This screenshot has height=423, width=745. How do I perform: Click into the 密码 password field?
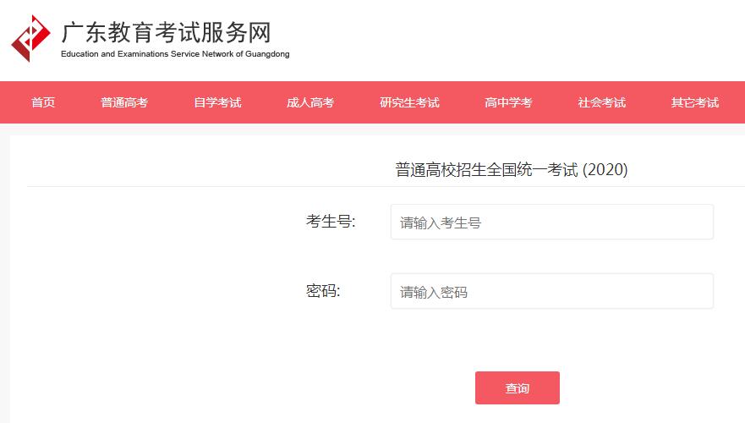point(551,291)
